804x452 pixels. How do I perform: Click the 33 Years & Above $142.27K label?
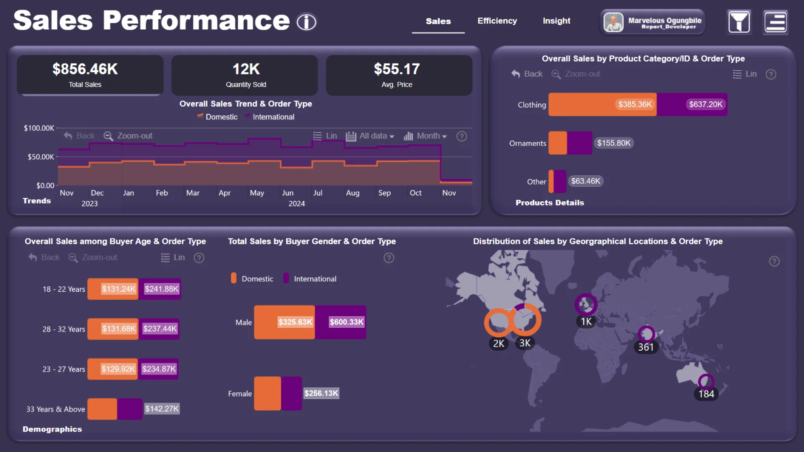click(x=162, y=409)
